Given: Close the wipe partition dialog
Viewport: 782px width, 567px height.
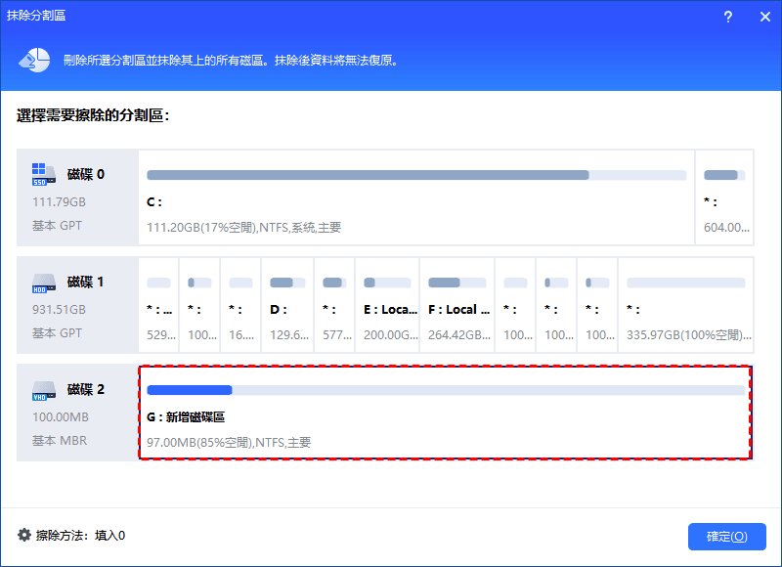Looking at the screenshot, I should (763, 18).
